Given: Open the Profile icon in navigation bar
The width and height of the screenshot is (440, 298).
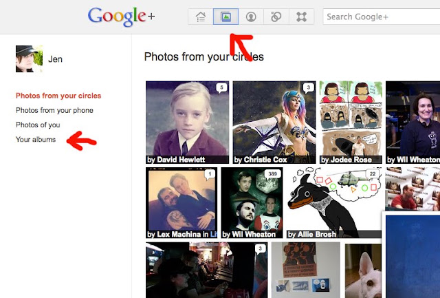Looking at the screenshot, I should (x=251, y=17).
